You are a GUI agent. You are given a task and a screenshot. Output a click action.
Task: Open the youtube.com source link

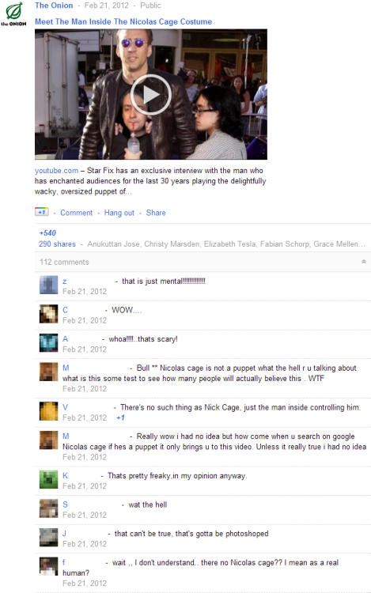pyautogui.click(x=56, y=171)
